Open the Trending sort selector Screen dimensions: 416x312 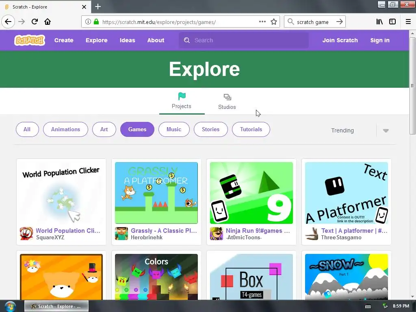360,130
